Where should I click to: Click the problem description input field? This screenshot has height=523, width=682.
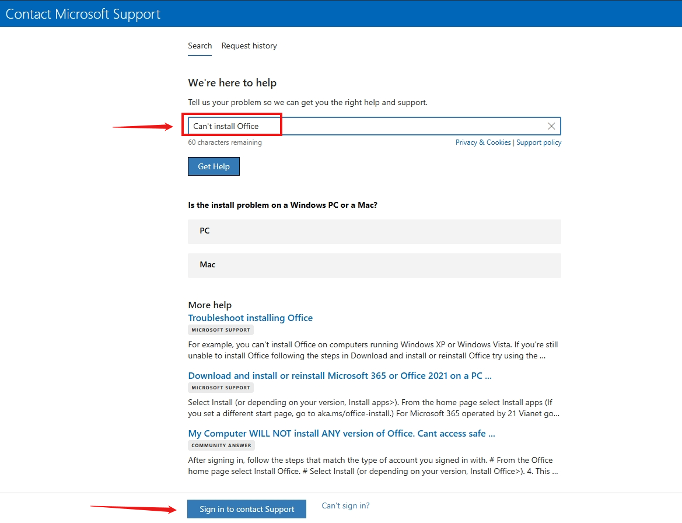374,126
